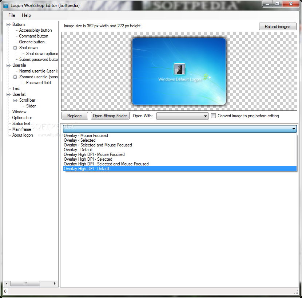Choose Overlay High DPI - Selected option
The width and height of the screenshot is (302, 298).
pyautogui.click(x=180, y=159)
